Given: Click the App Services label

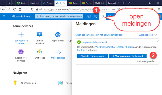Looking at the screenshot, I should (x=58, y=41).
